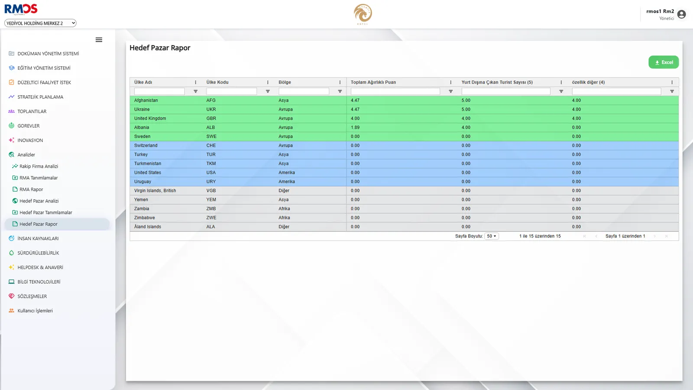
Task: Open the page size 50 dropdown
Action: (492, 236)
